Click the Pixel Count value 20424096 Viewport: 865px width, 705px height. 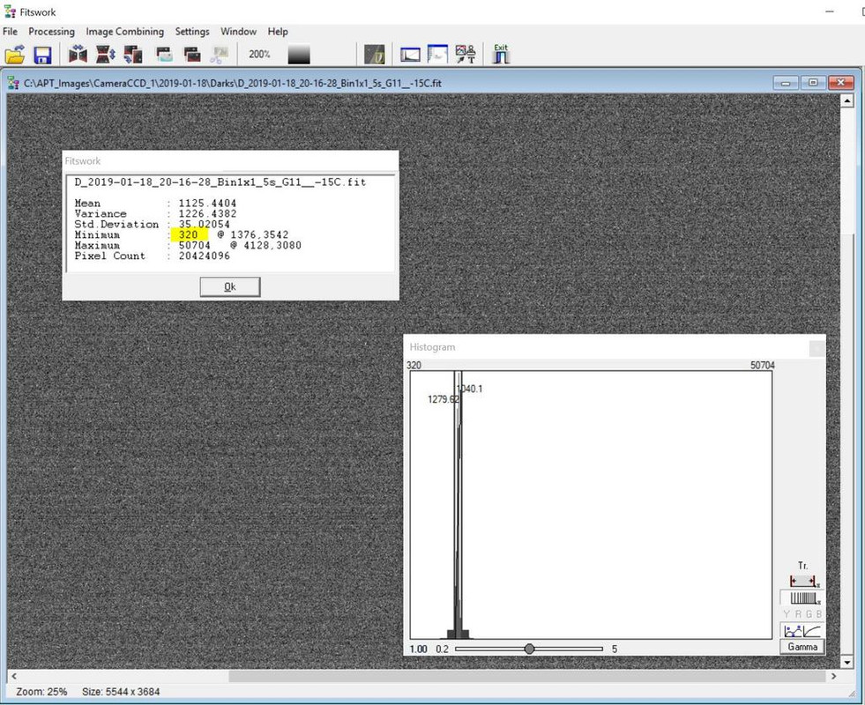[204, 256]
